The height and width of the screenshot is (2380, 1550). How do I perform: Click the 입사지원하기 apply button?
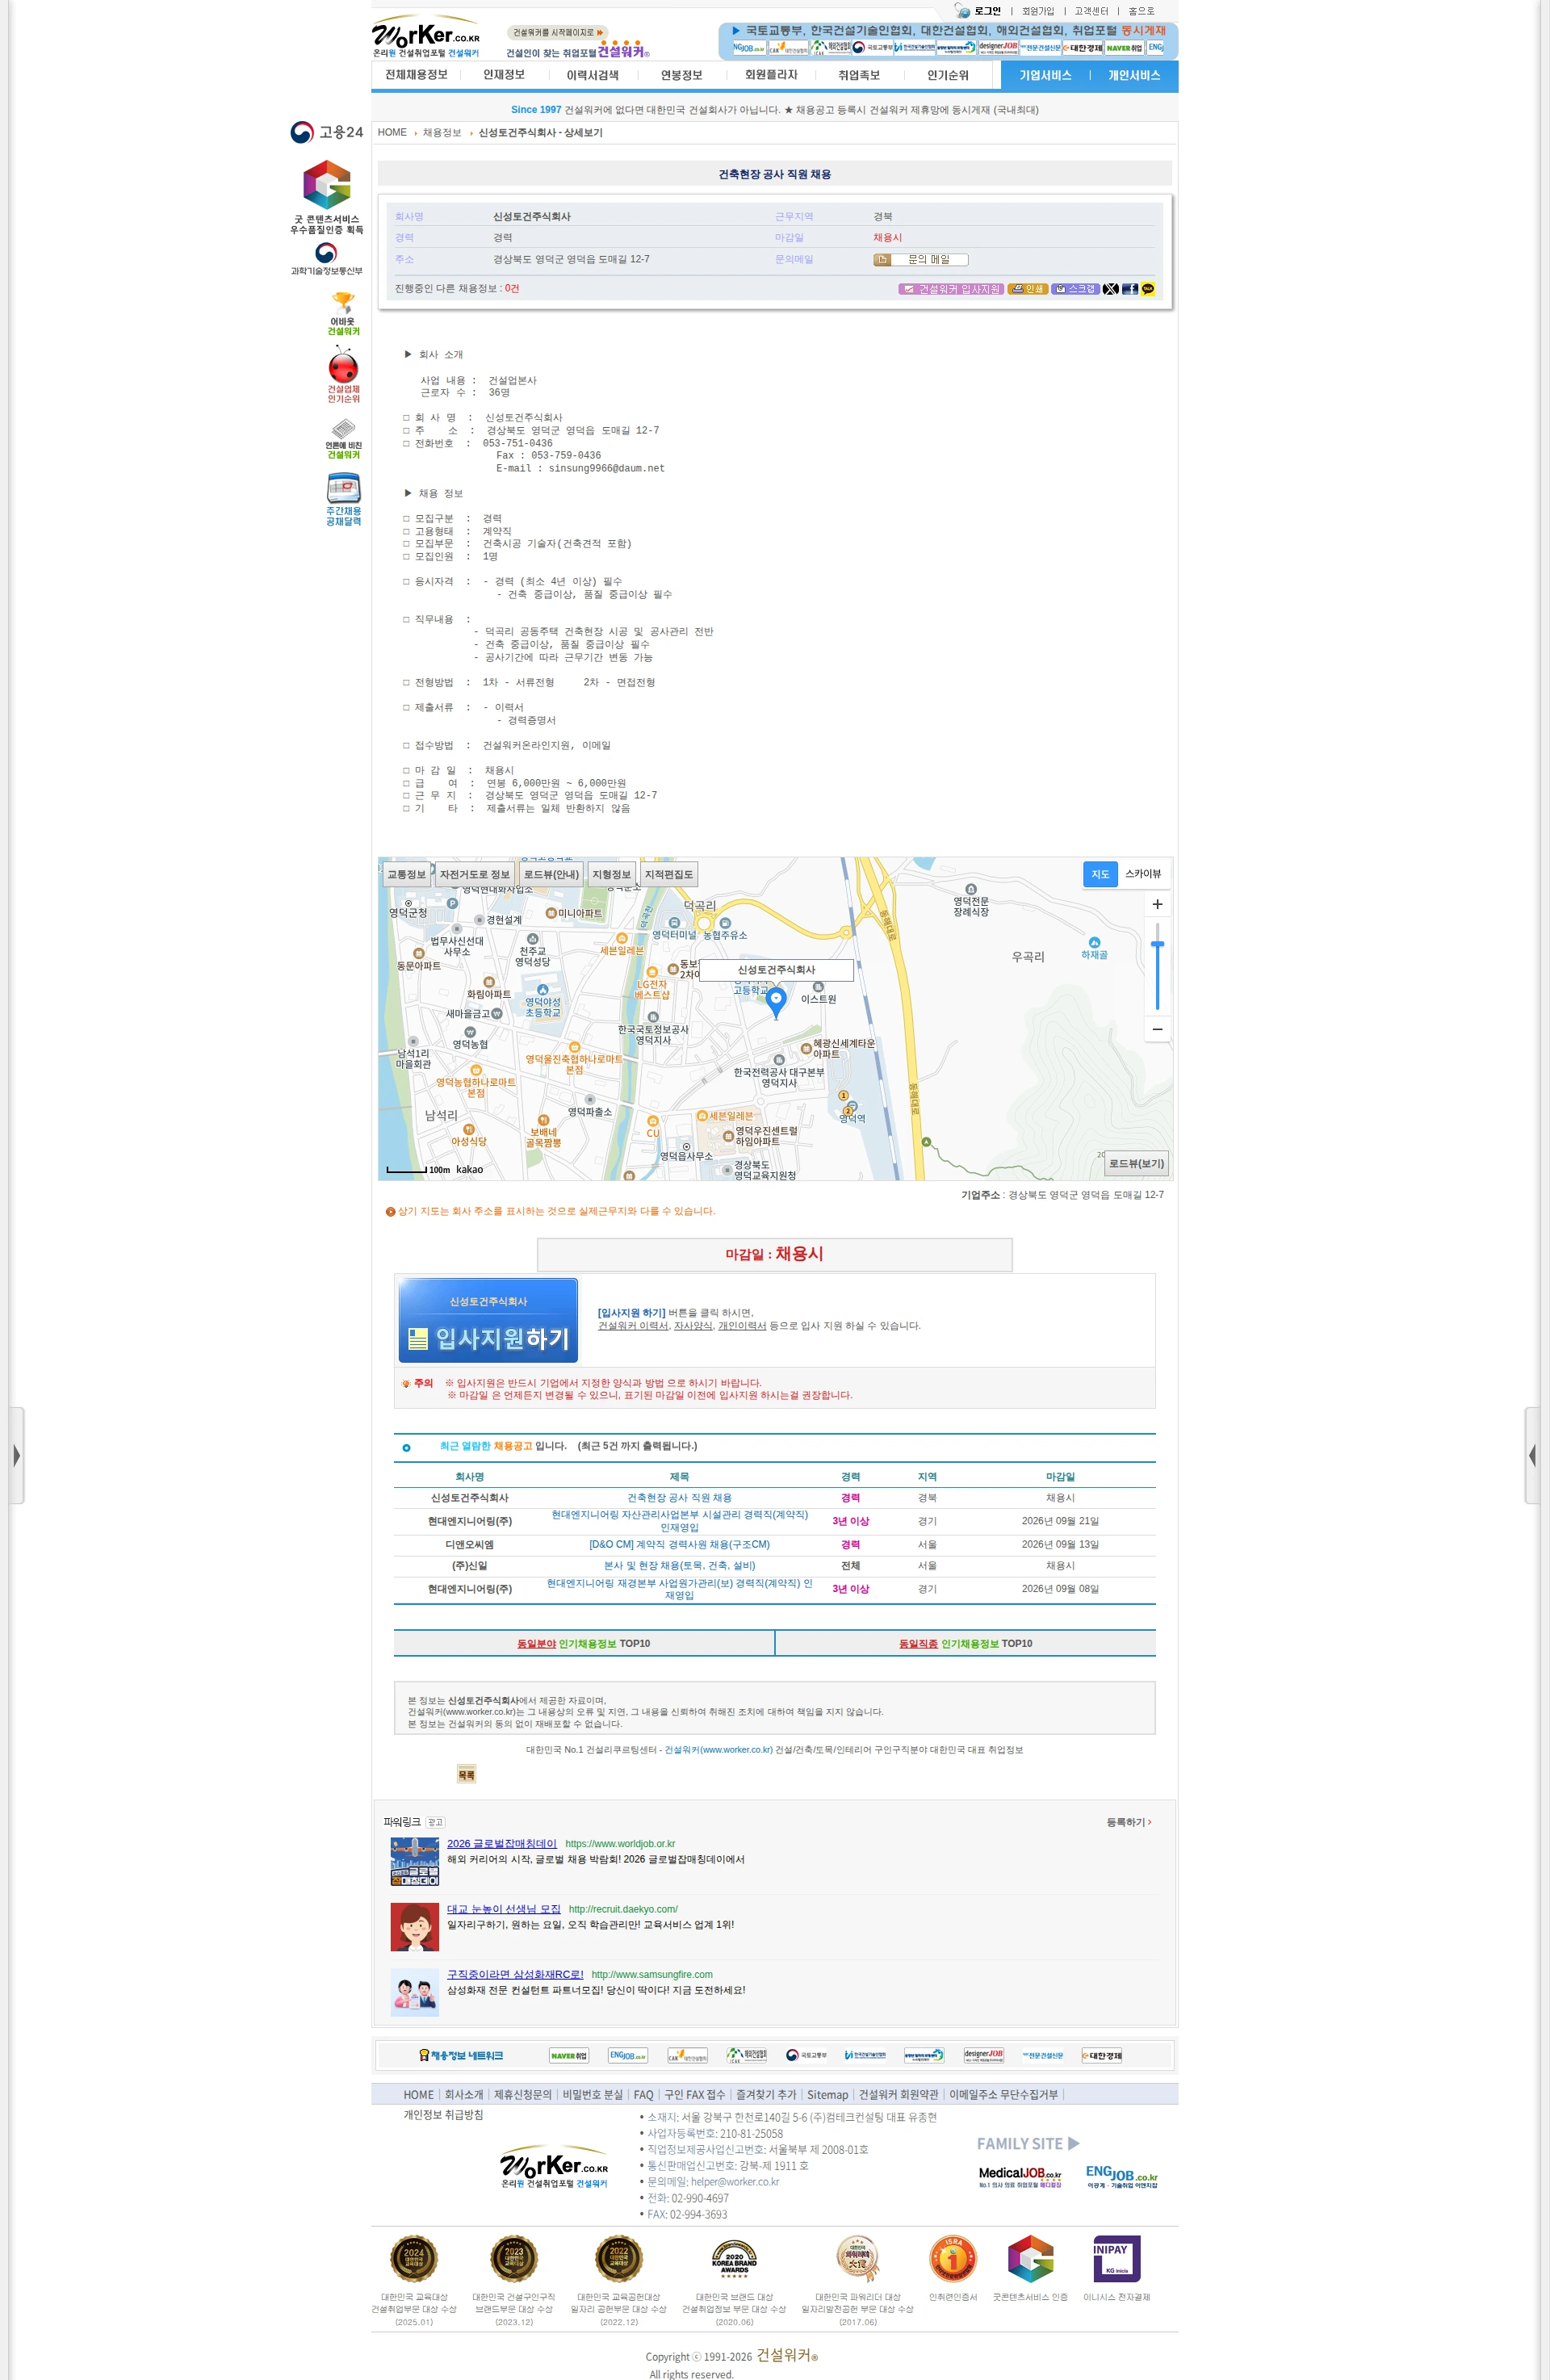click(x=488, y=1320)
